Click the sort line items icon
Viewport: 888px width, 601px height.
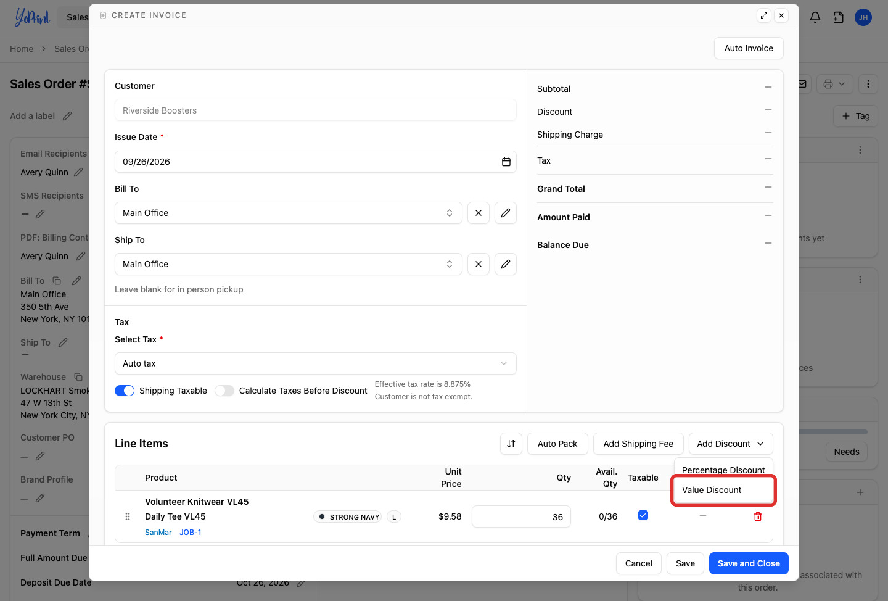tap(511, 444)
